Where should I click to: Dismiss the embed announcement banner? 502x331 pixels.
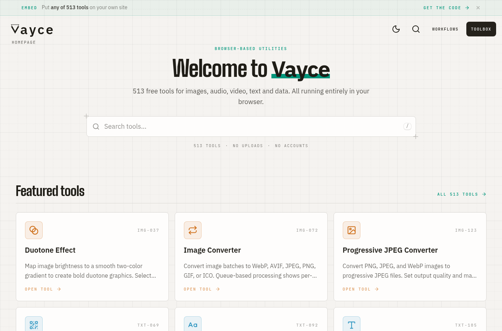[x=478, y=8]
